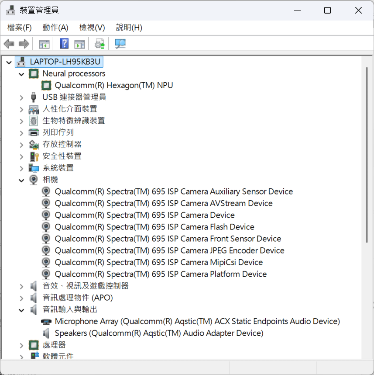Screen dimensions: 374x375
Task: Click the 系統裝置 monitor icon
Action: pos(34,168)
